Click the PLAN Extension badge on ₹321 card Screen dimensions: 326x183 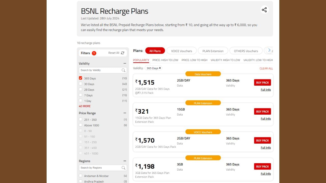pos(203,103)
